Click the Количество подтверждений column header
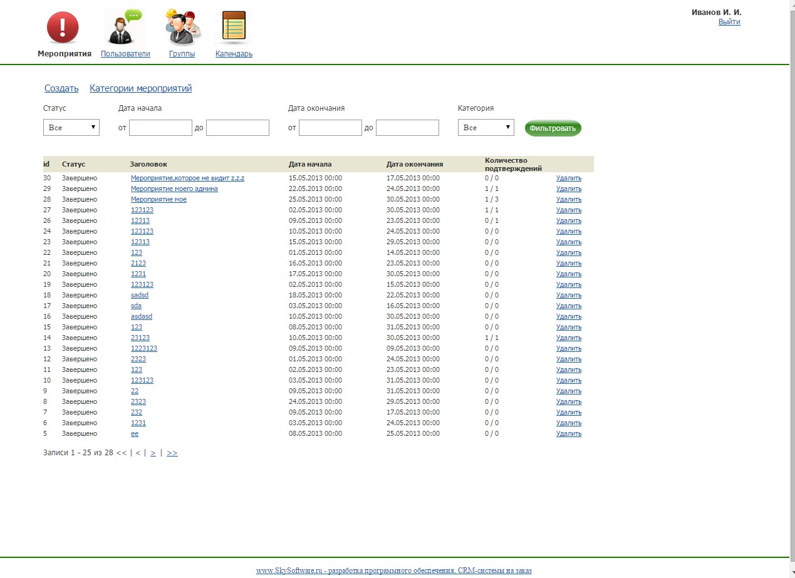 (x=513, y=164)
